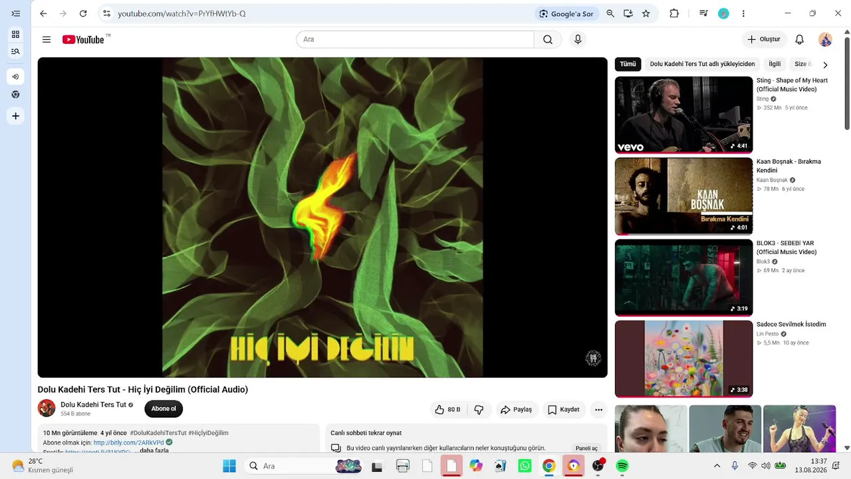The image size is (851, 479).
Task: Open the weather widget showing 28°C
Action: pos(43,466)
